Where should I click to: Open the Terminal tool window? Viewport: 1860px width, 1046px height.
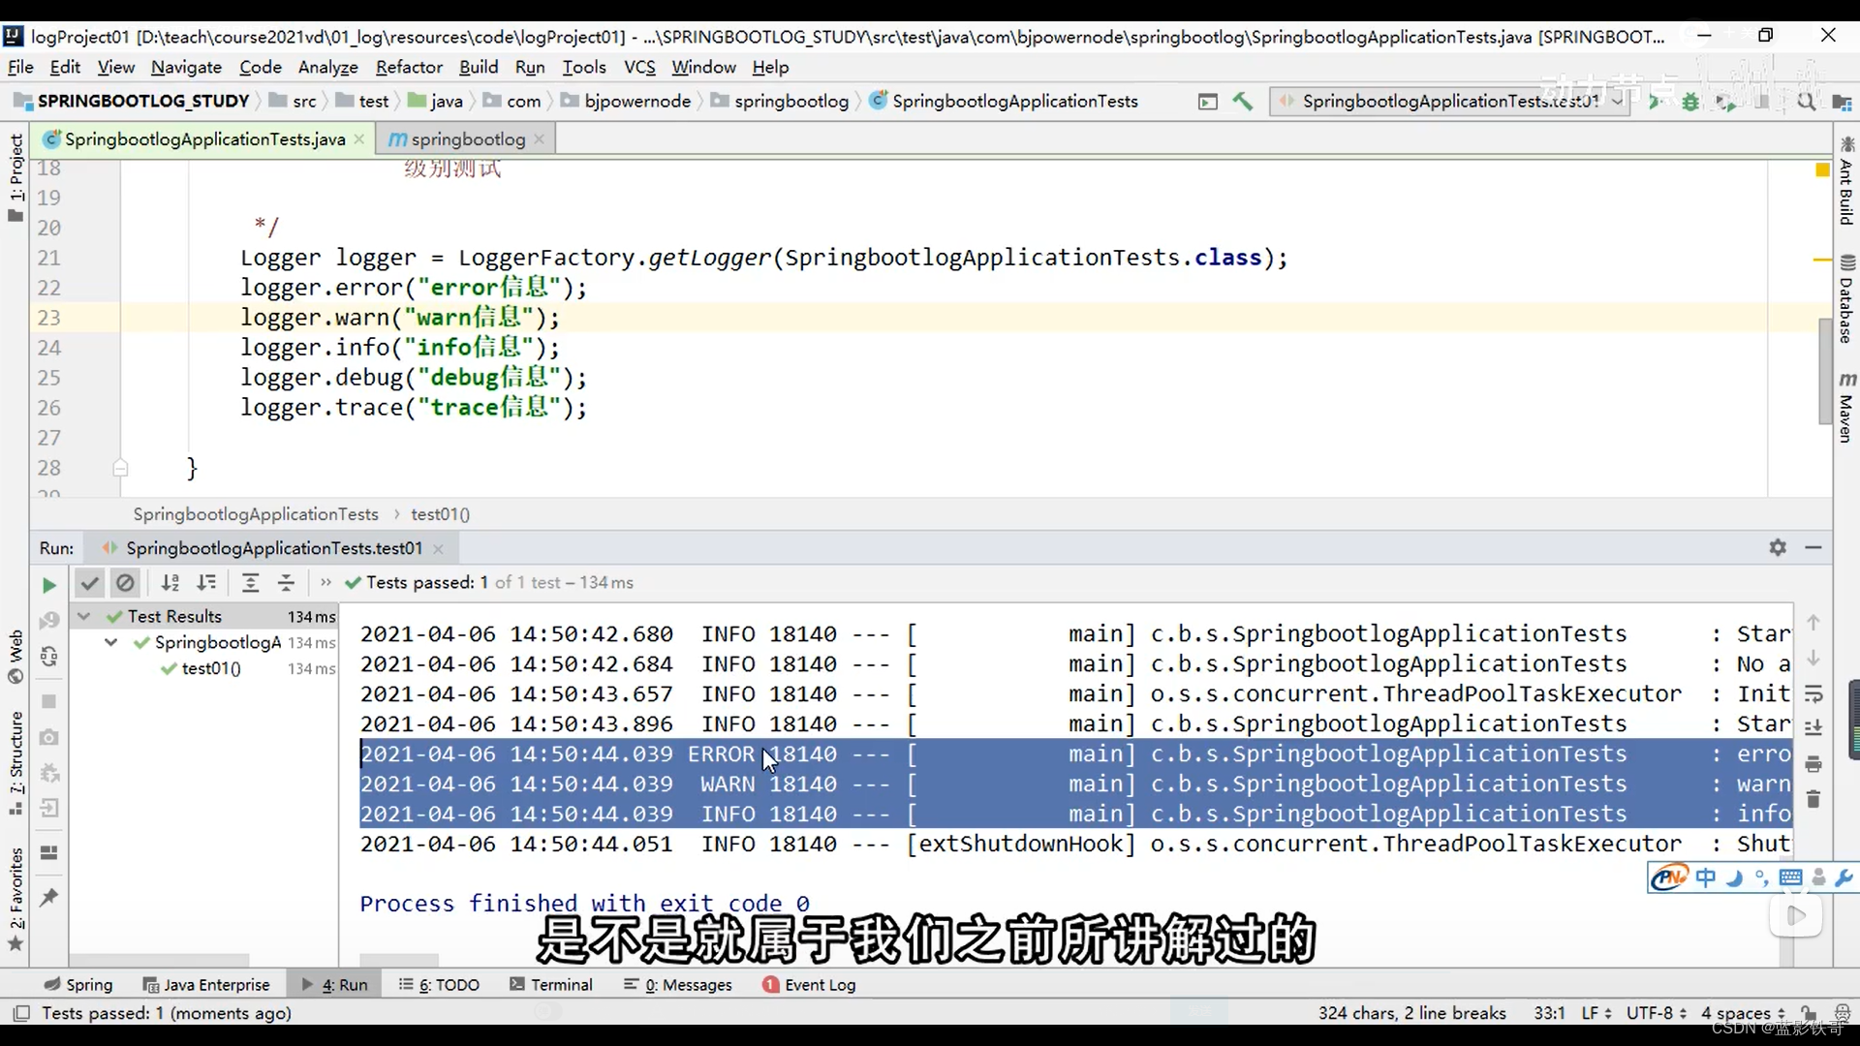point(551,984)
